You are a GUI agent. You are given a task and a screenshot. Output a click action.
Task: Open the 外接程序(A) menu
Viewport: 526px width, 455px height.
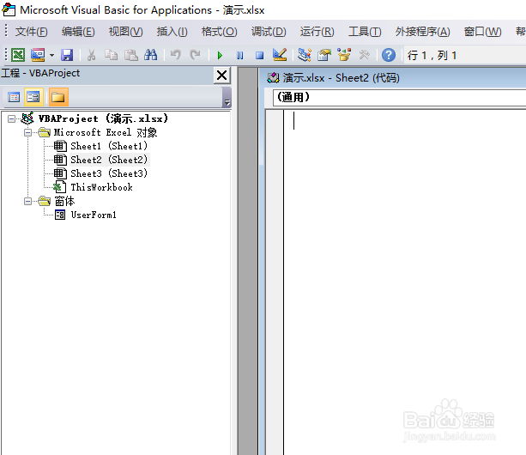(x=422, y=32)
